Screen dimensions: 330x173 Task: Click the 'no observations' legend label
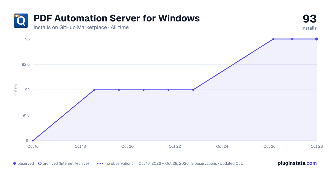119,163
